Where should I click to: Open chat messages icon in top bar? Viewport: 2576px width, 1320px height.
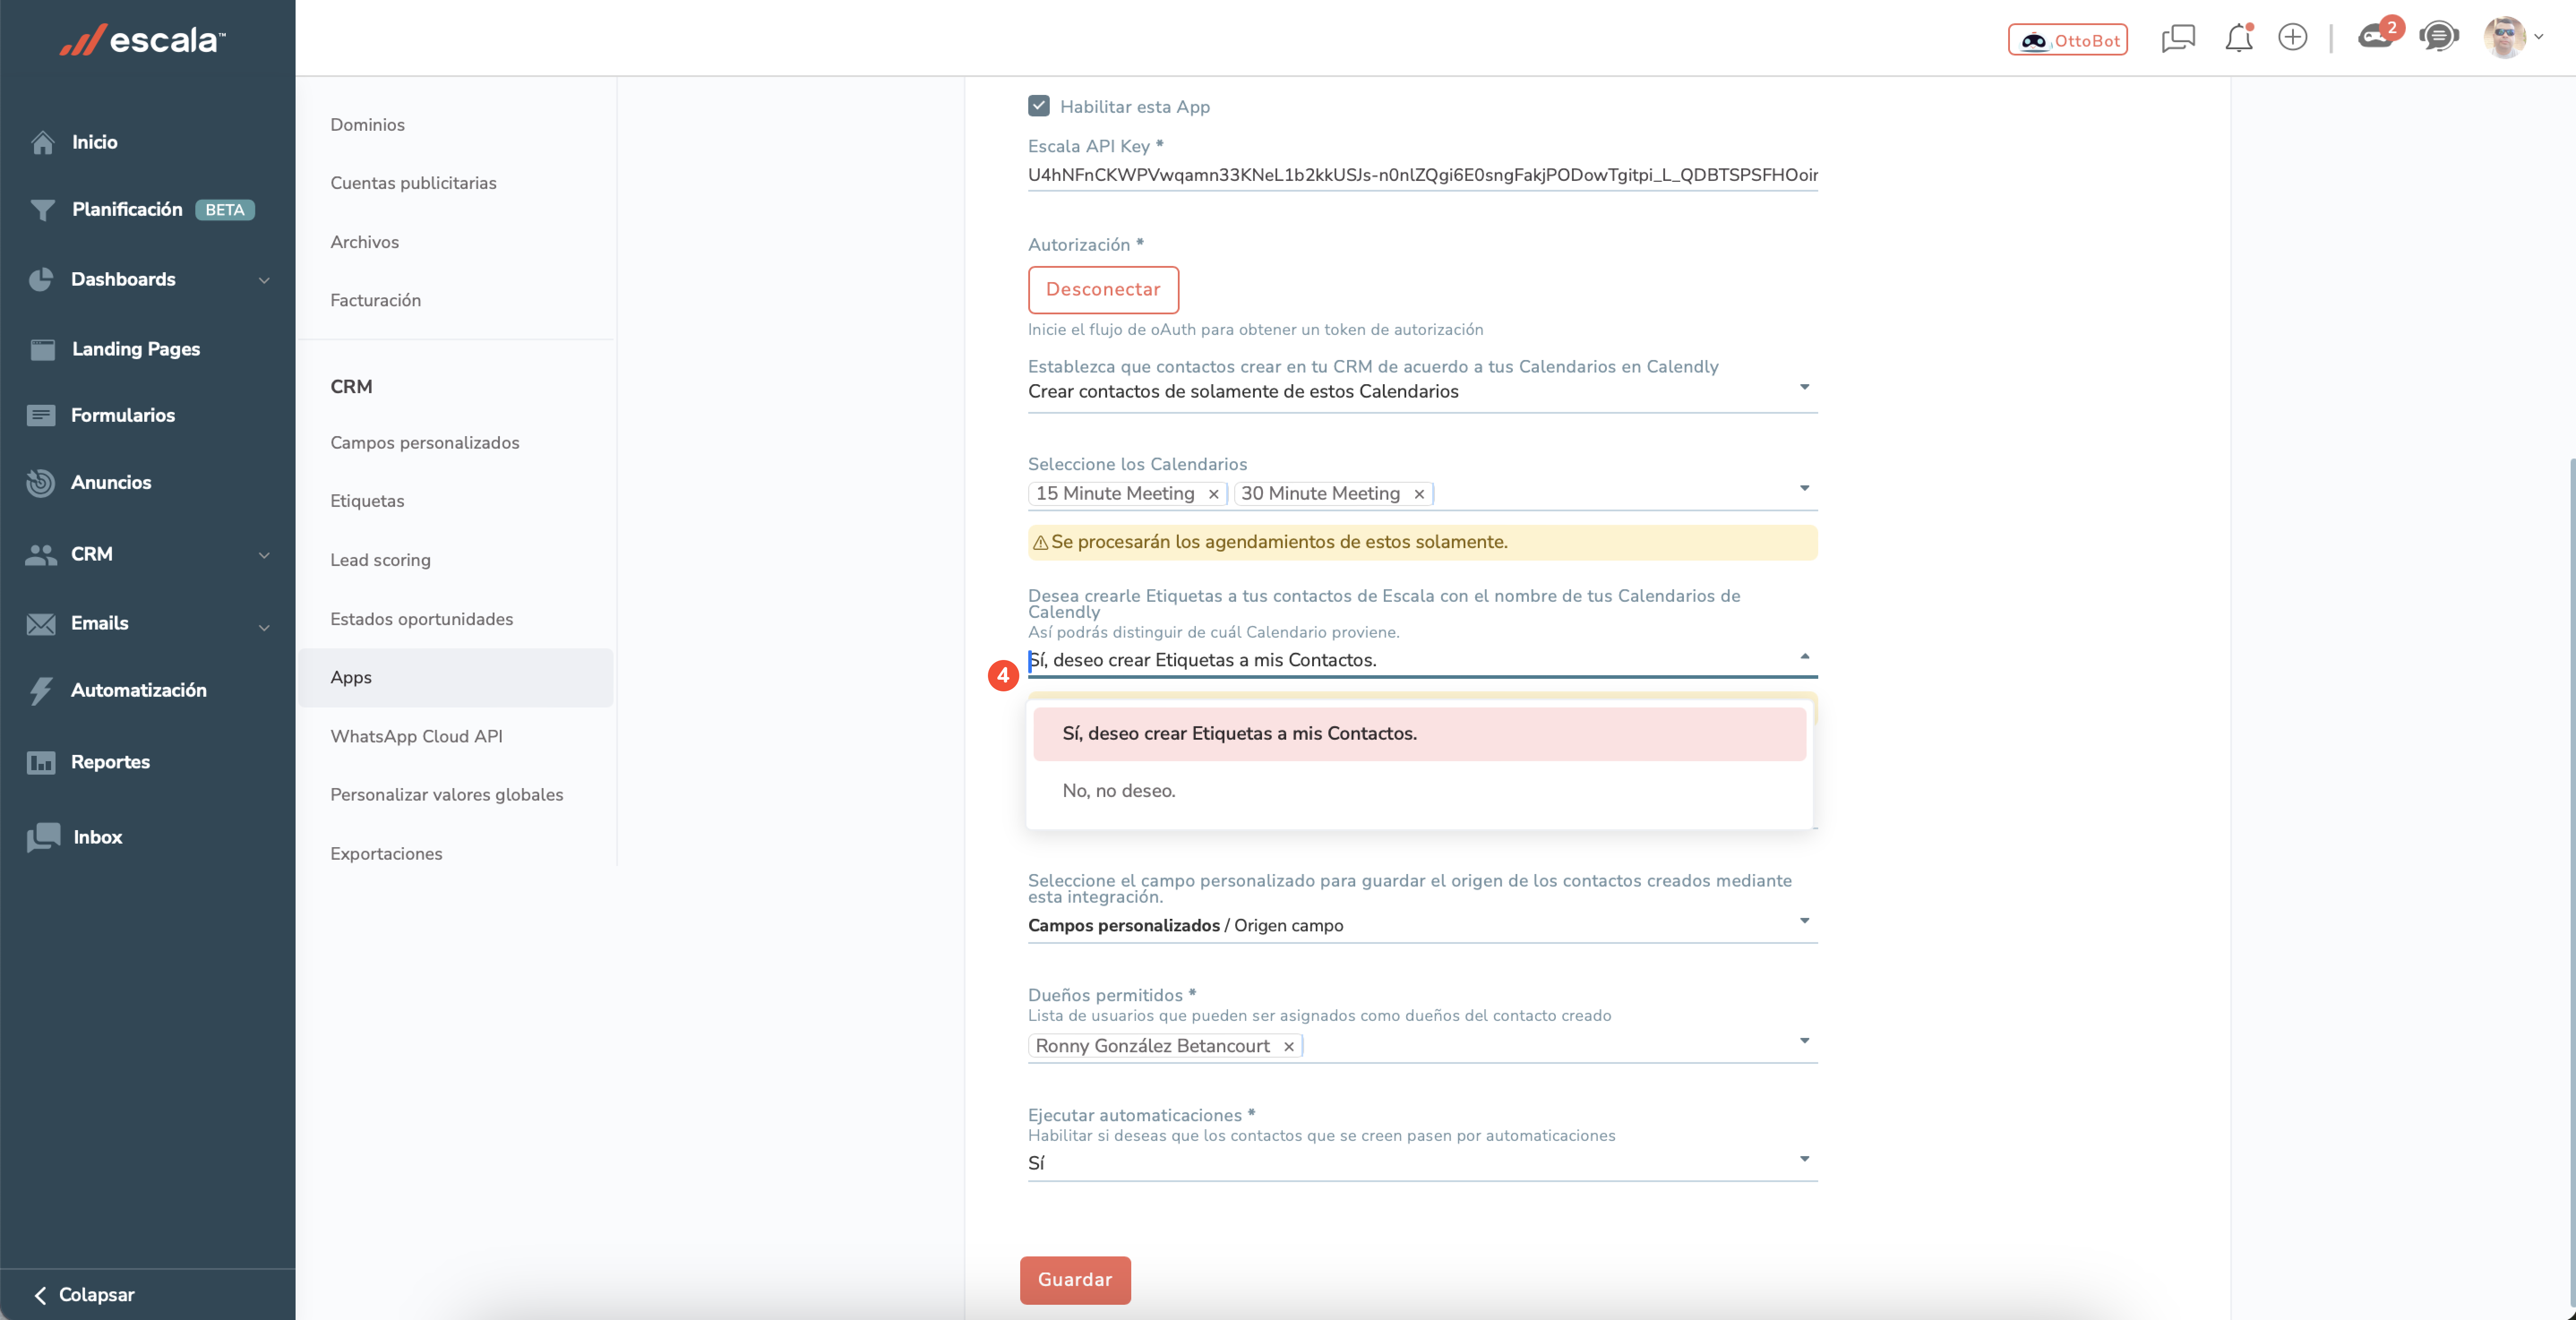point(2178,38)
